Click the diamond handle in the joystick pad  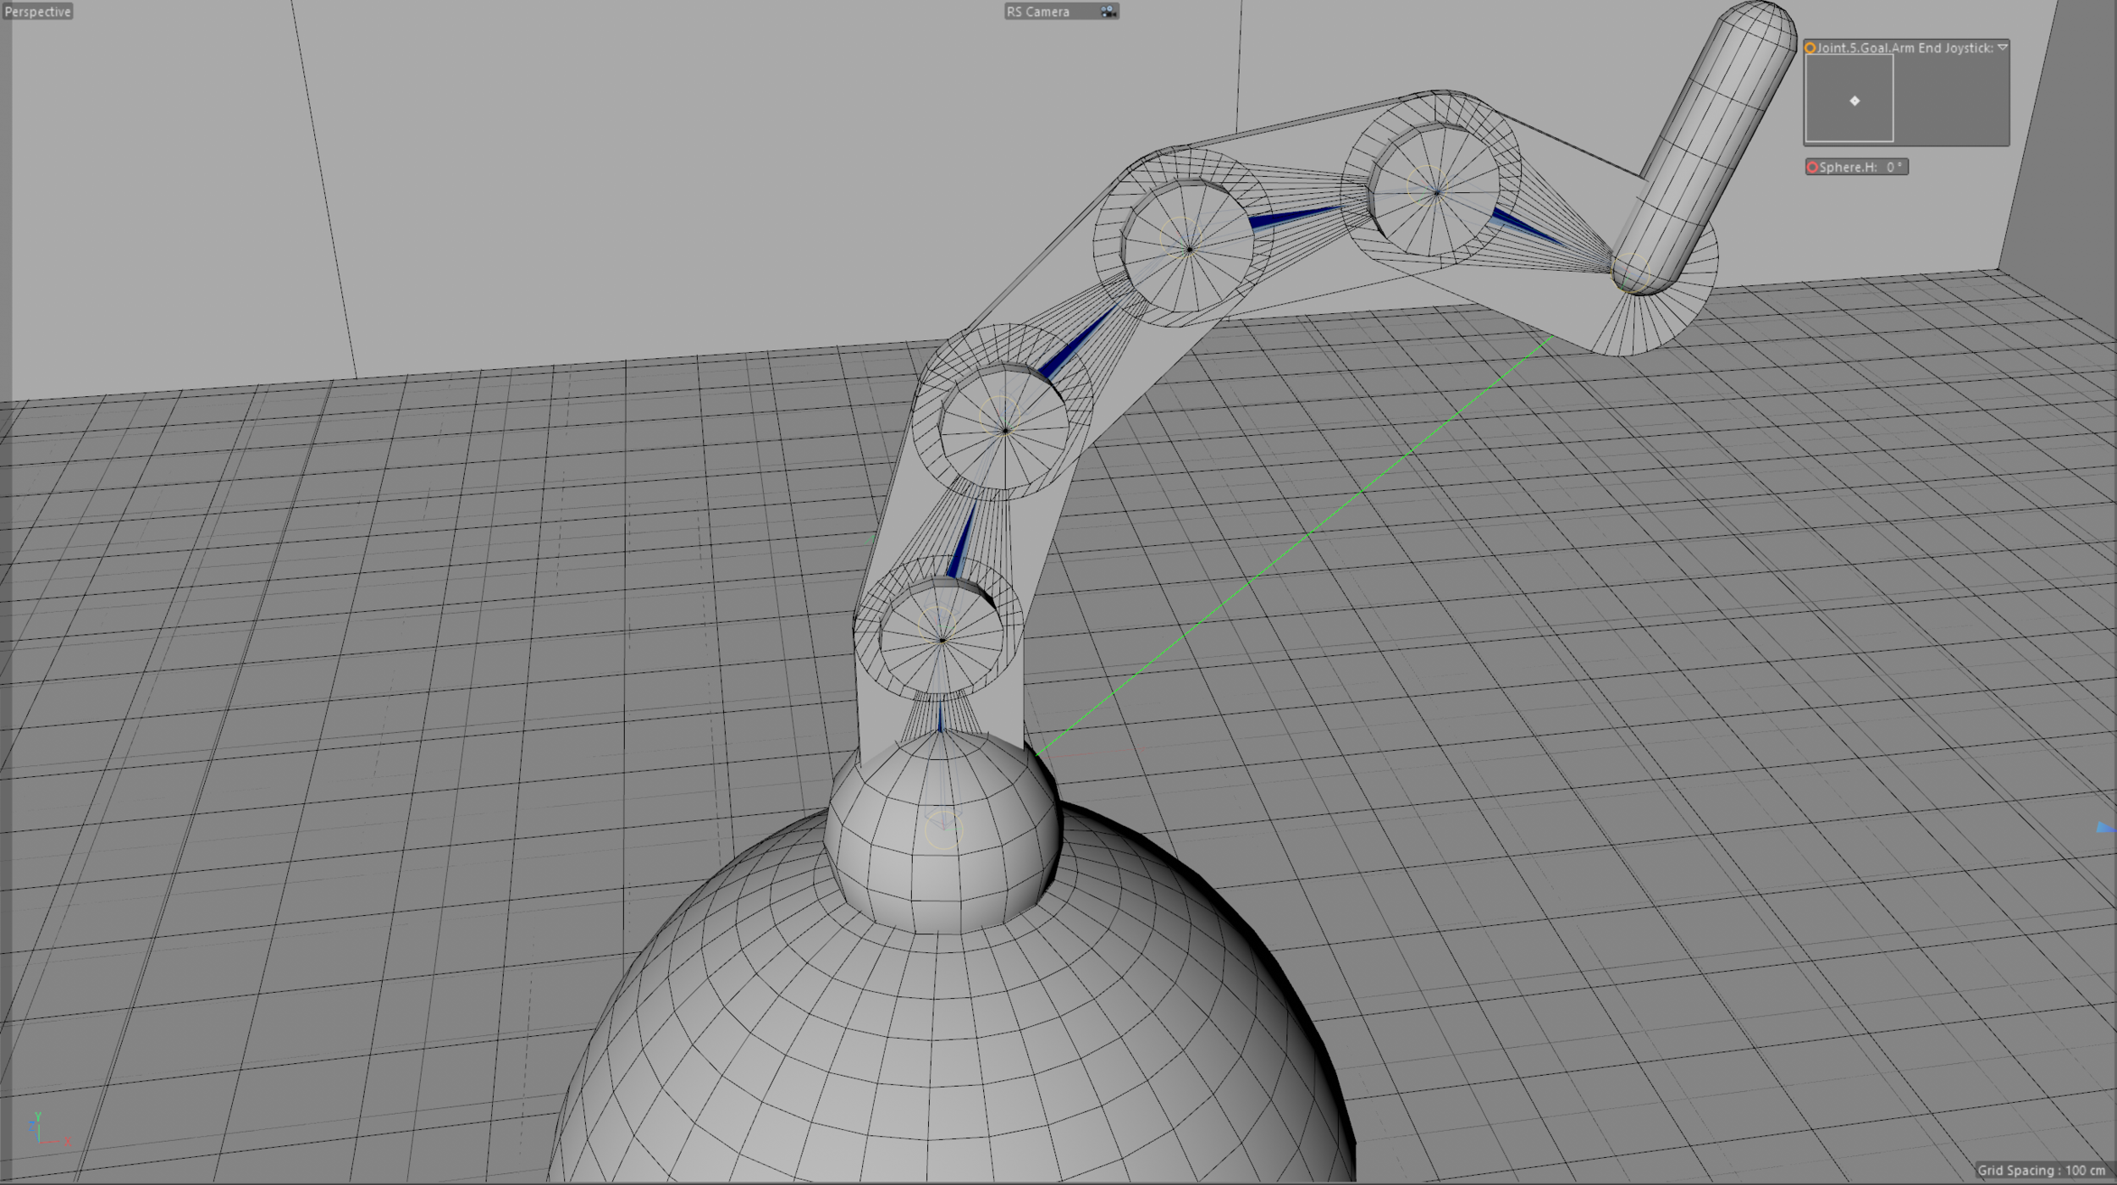(x=1854, y=101)
